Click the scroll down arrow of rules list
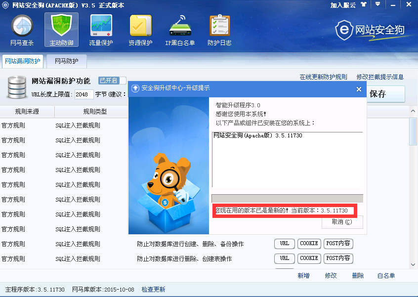Screen dimensions: 418x297 (413, 265)
